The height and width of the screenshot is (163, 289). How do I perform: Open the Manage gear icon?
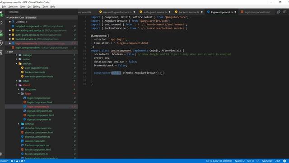coord(1,154)
